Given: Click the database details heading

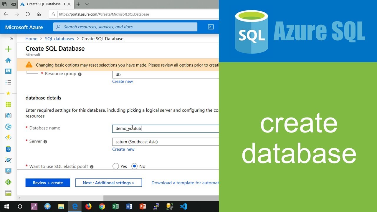Looking at the screenshot, I should pyautogui.click(x=43, y=98).
